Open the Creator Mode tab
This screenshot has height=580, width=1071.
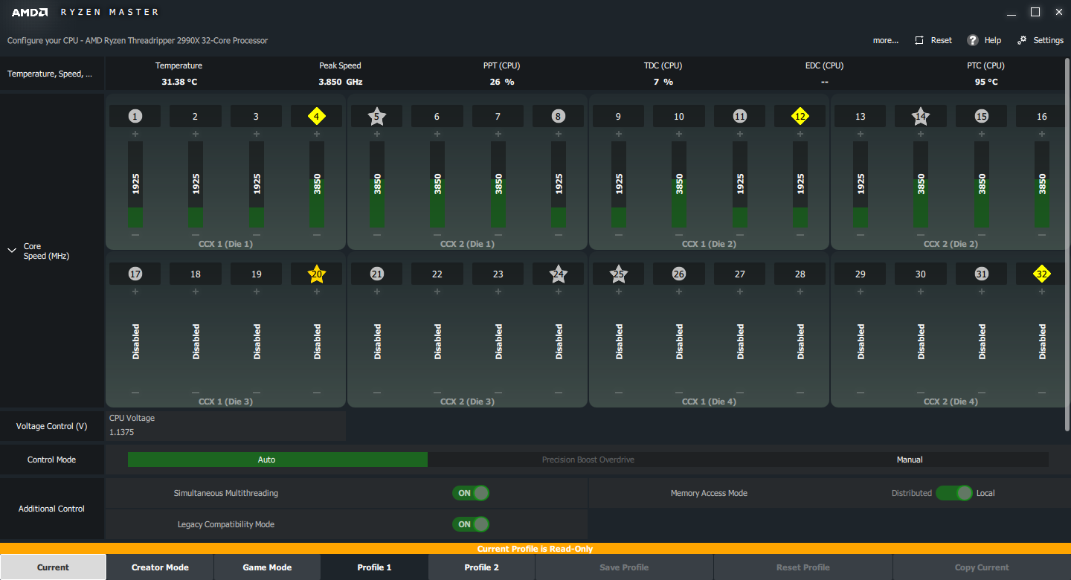tap(160, 567)
